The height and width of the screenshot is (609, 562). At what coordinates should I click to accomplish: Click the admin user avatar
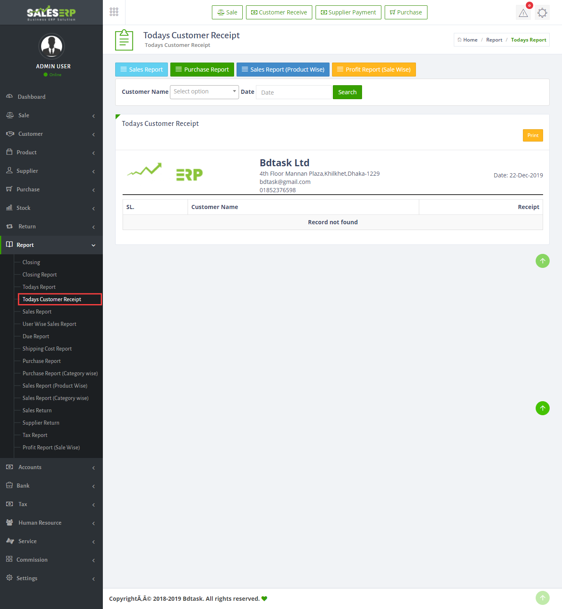click(51, 46)
